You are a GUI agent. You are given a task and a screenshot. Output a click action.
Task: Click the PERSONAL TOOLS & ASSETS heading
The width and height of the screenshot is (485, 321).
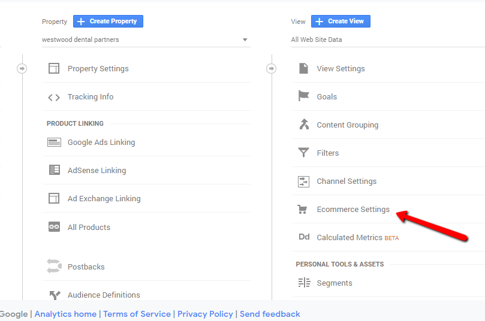point(340,264)
